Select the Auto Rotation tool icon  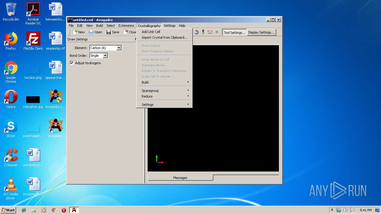point(196,32)
